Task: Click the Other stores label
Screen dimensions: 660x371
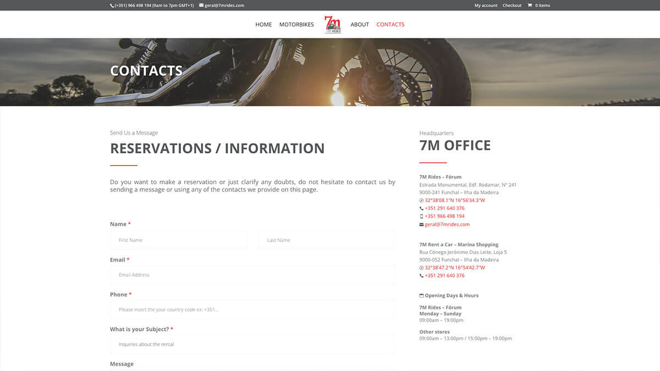Action: (x=435, y=332)
